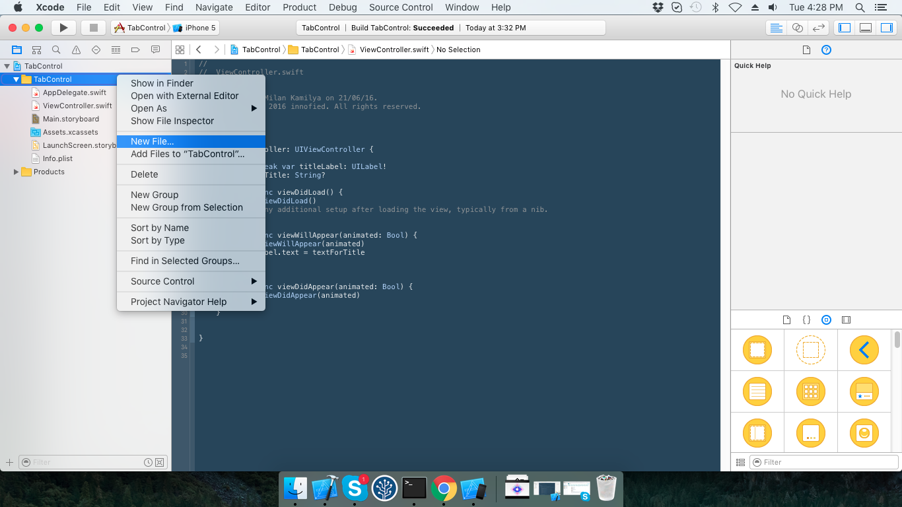Open the symbol navigator tab

tap(36, 50)
